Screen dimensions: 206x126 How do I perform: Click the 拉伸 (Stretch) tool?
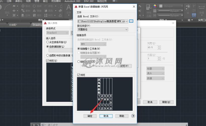click(26, 15)
